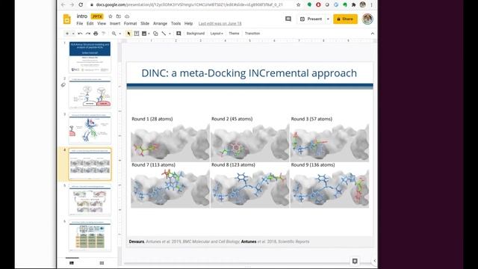Select slide 2 thumbnail
This screenshot has width=478, height=269.
click(90, 93)
